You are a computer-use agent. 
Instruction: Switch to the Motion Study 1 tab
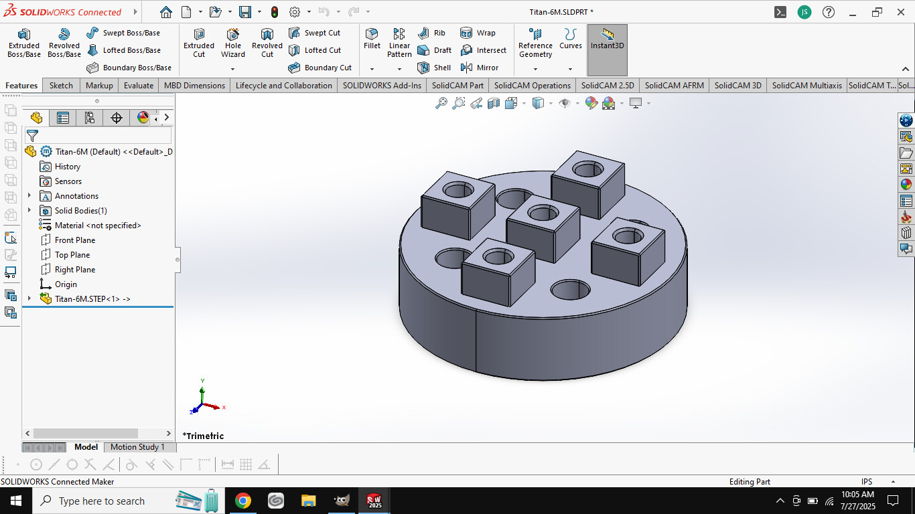[x=137, y=447]
